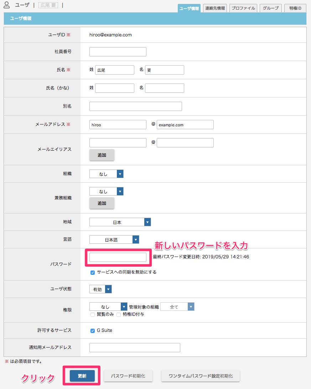Screen dimensions: 311x389
Task: Open the 管理対象の組織 dropdown showing 全て
Action: [177, 307]
